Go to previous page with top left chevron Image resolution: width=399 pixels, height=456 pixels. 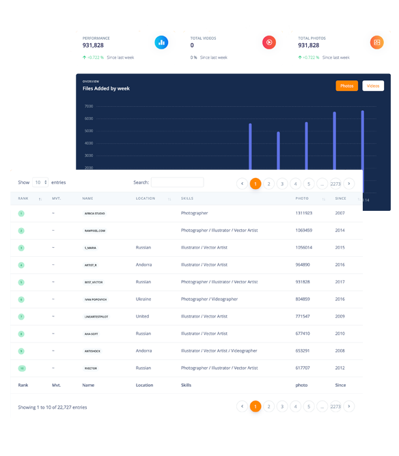[x=242, y=183]
